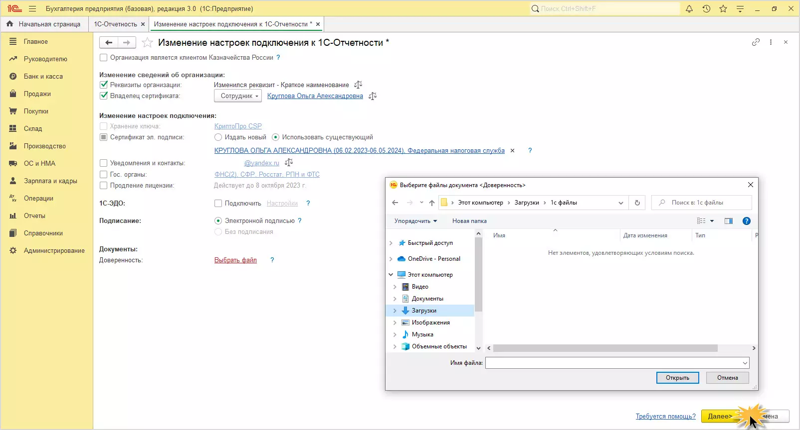800x430 pixels.
Task: Open Администрирование section
Action: [54, 251]
